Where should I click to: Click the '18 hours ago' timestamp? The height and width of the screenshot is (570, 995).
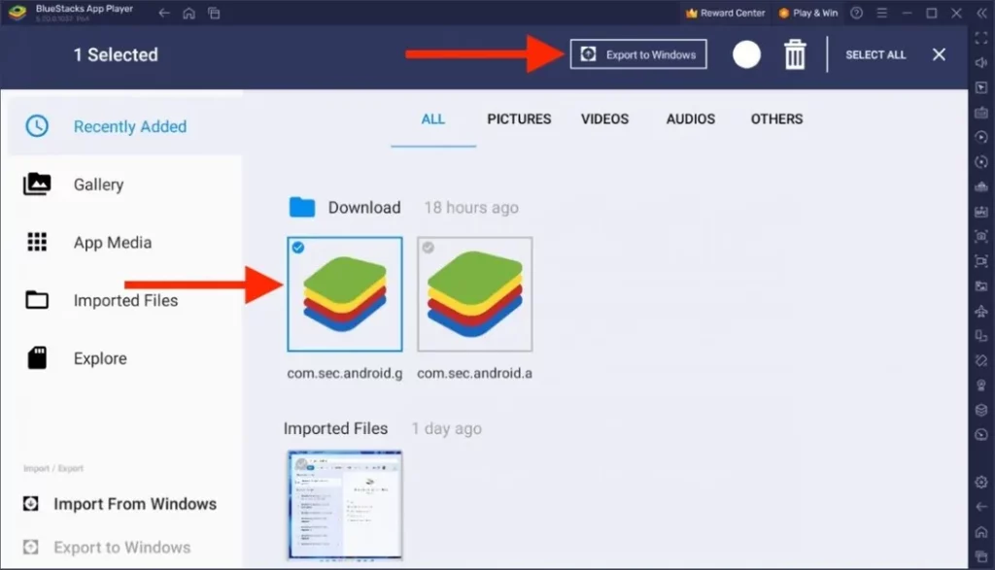point(471,208)
